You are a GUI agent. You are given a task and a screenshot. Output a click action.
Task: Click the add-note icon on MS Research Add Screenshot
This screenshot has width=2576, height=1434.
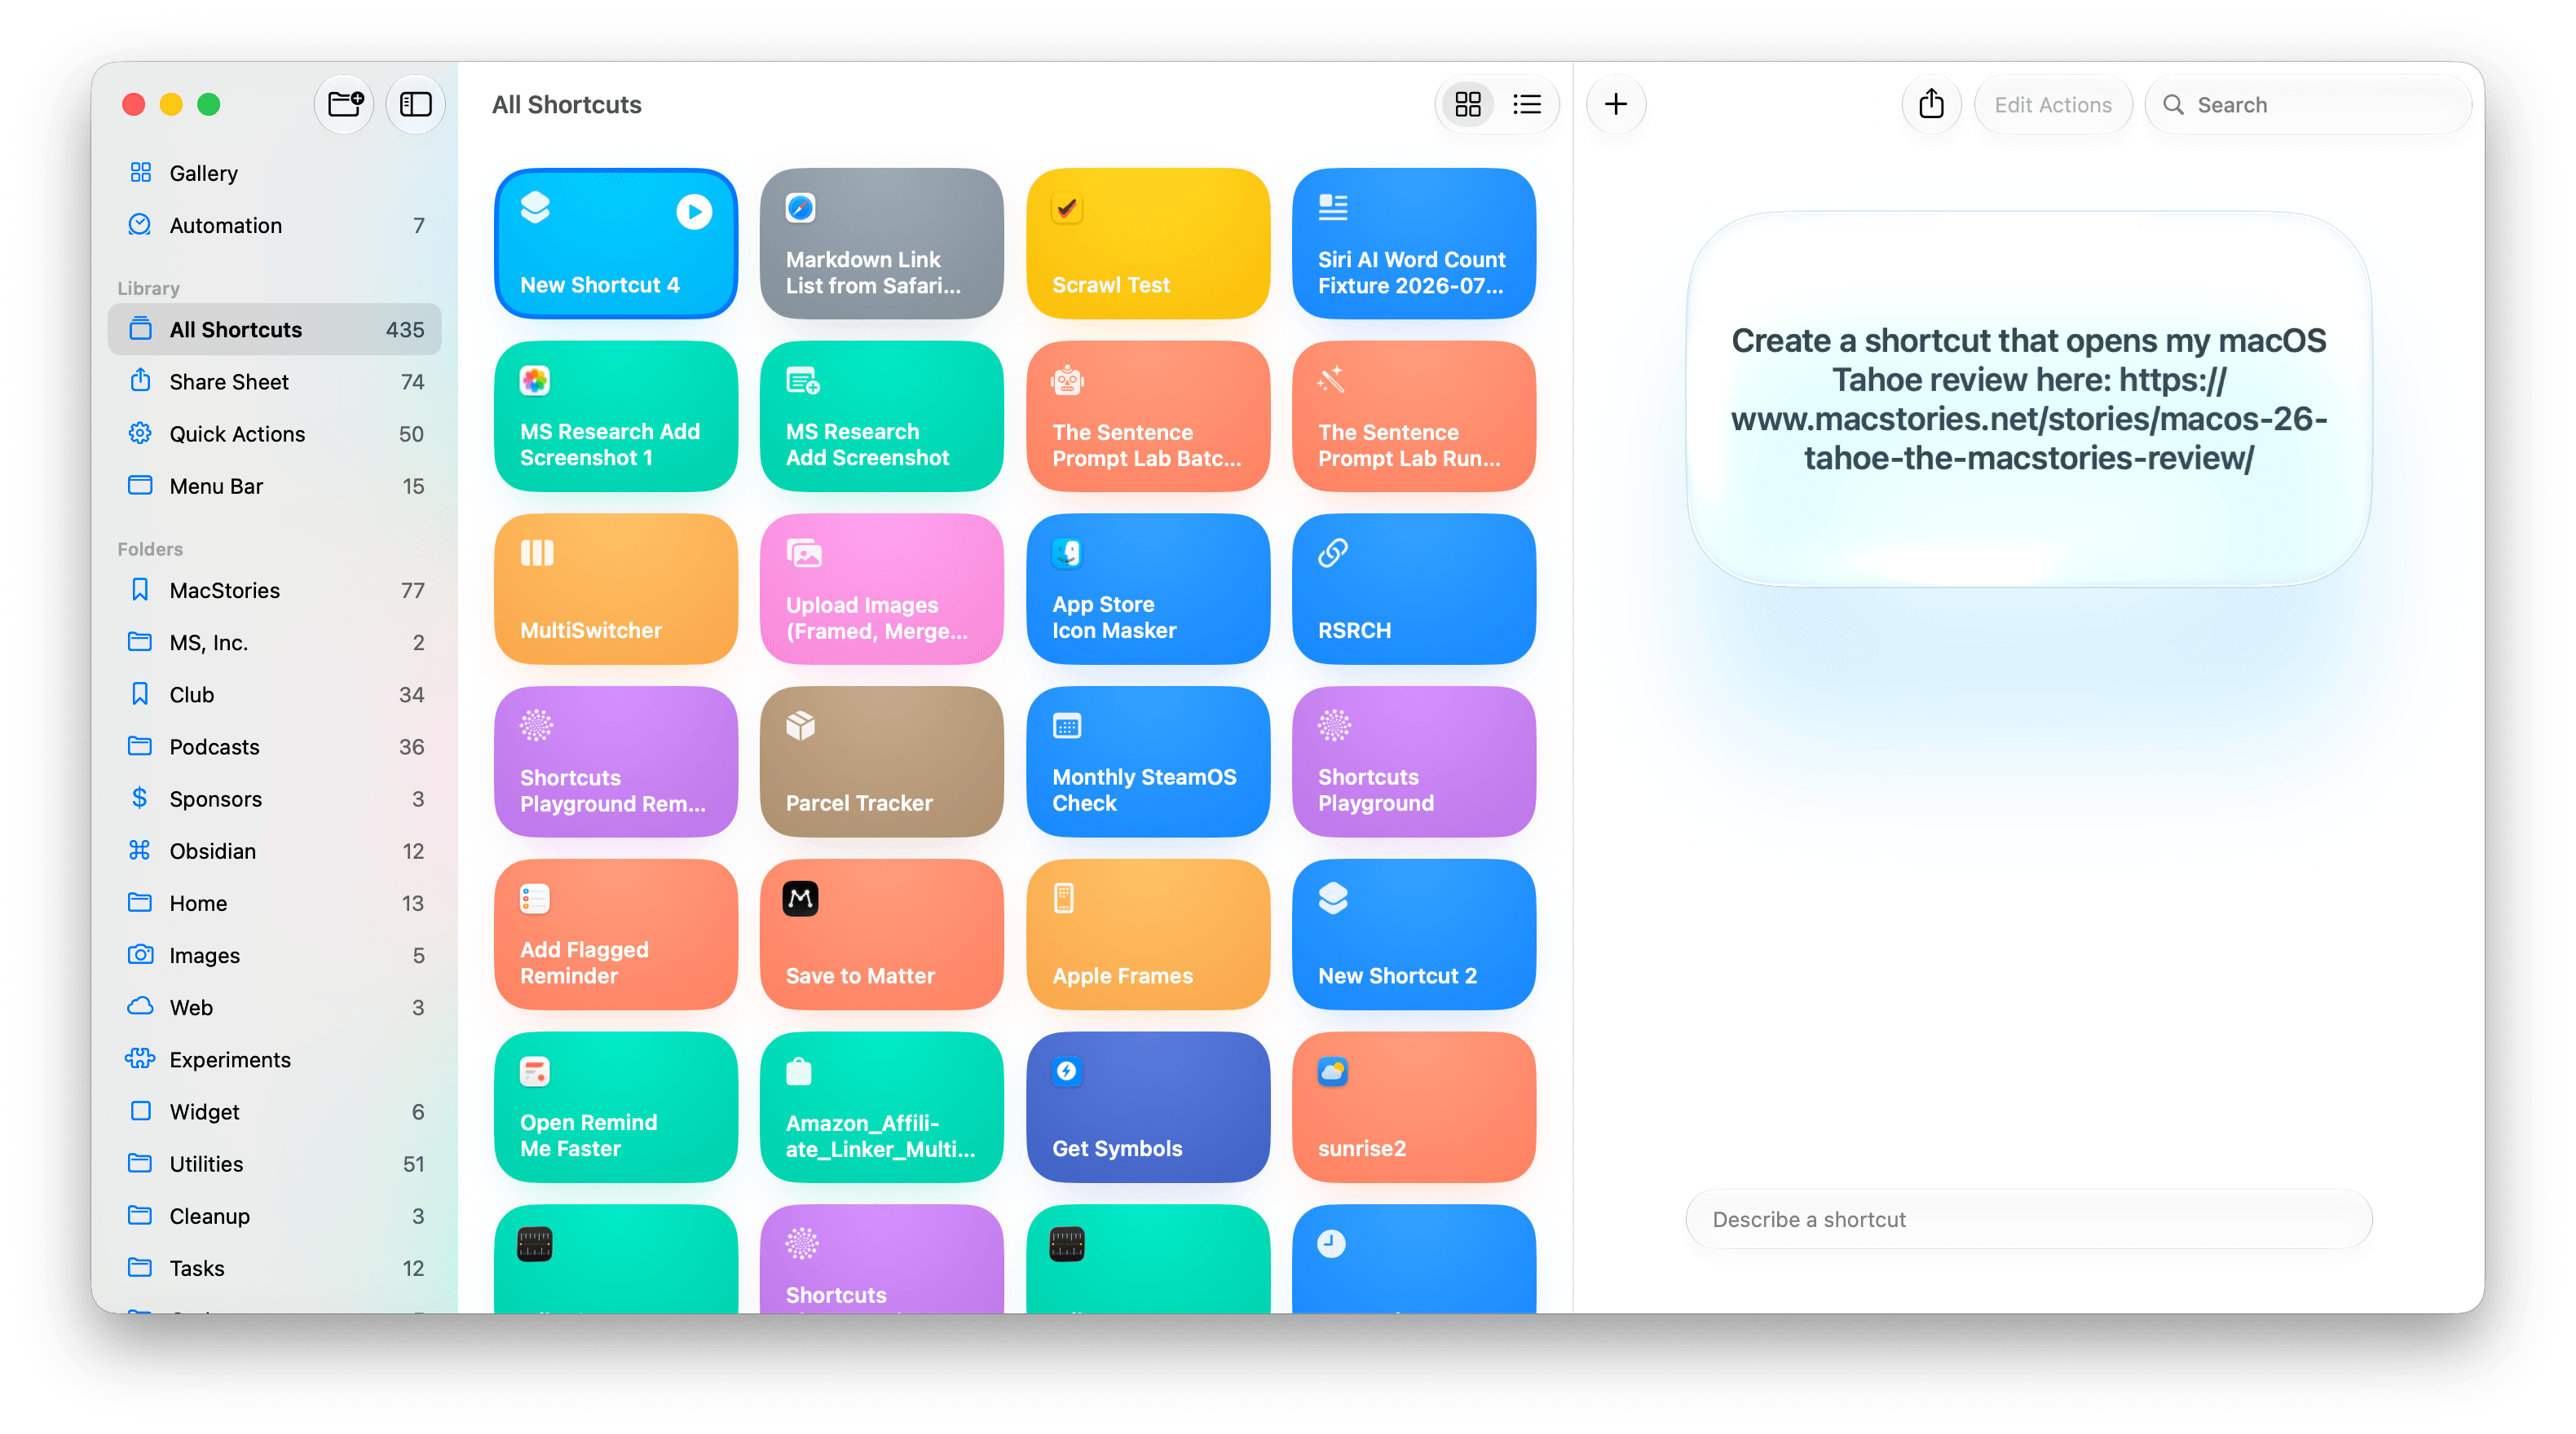(x=802, y=380)
